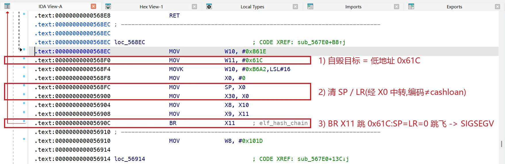The height and width of the screenshot is (164, 505).
Task: Toggle breakpoint dot at address 568EC MOV line
Action: click(24, 49)
